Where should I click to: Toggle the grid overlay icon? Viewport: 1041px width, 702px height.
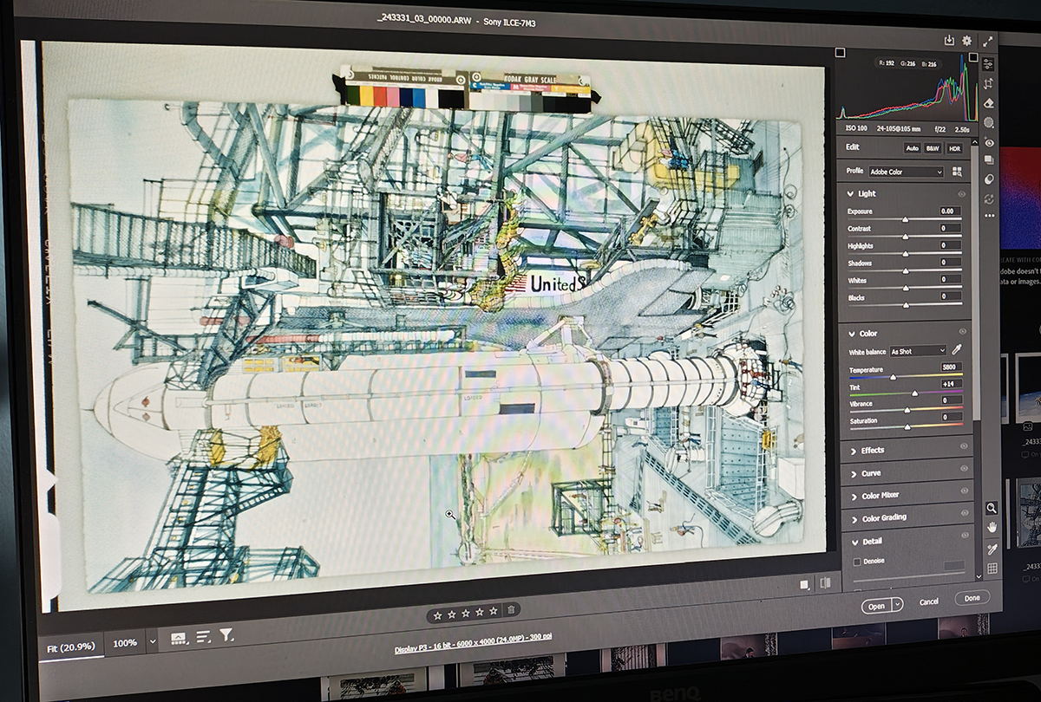click(x=992, y=569)
